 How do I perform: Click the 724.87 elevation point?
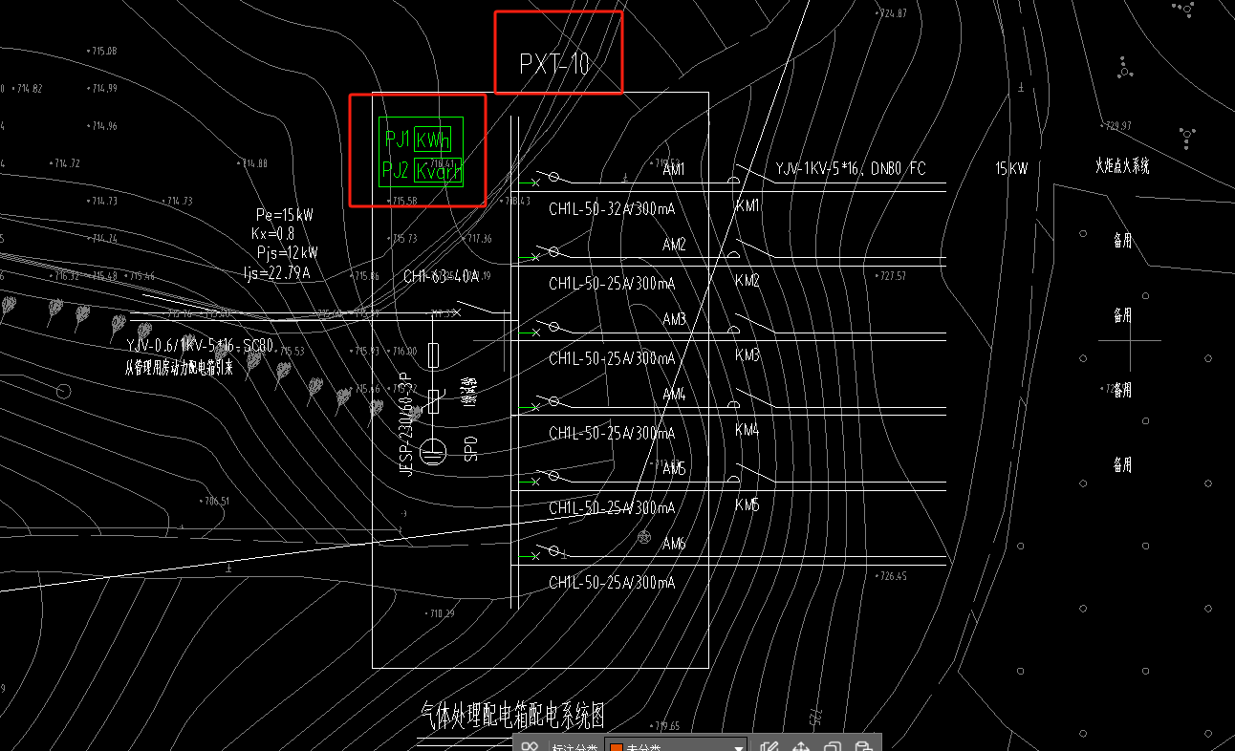891,13
